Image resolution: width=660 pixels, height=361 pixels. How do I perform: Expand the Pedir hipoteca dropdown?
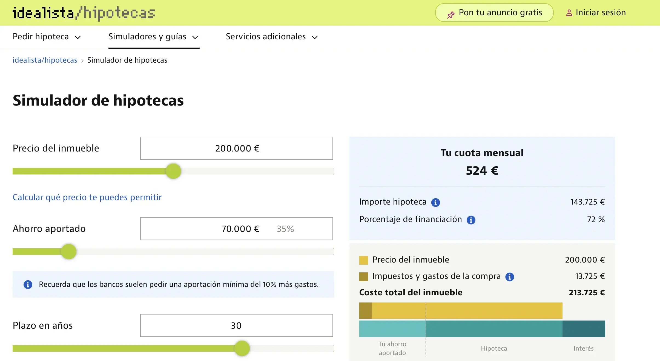[x=47, y=37]
